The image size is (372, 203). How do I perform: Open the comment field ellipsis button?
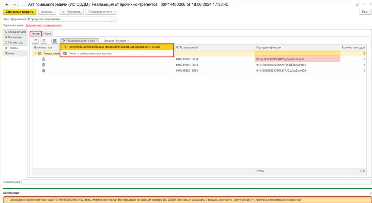(369, 182)
